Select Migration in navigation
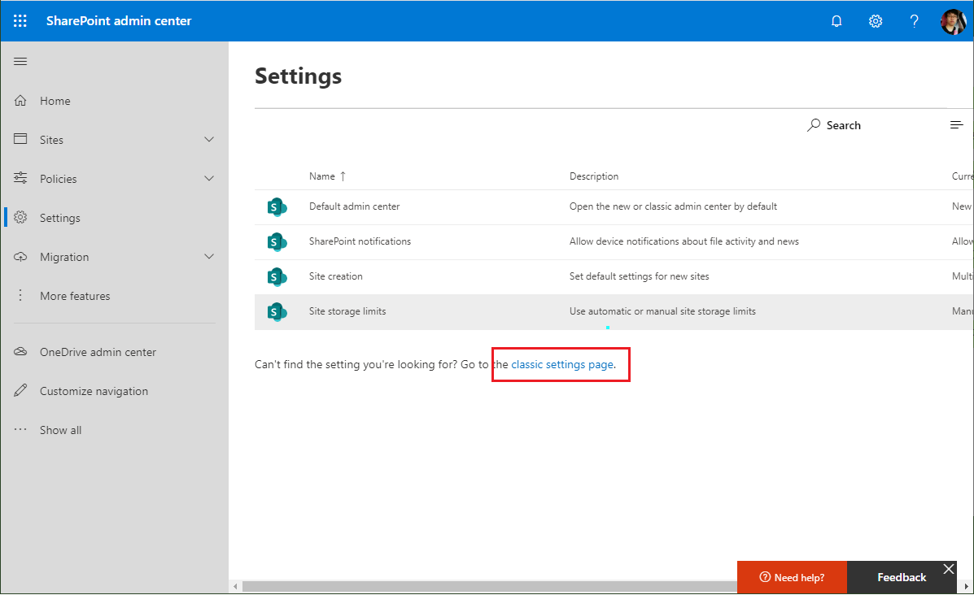Viewport: 974px width, 595px height. click(64, 257)
